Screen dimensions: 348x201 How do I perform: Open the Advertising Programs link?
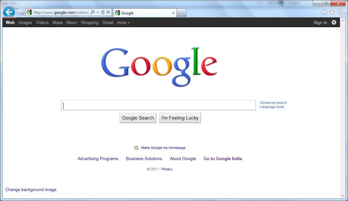click(98, 158)
